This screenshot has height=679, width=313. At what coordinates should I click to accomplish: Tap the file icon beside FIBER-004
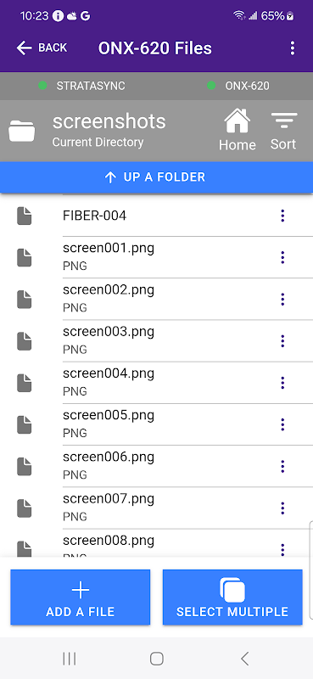pyautogui.click(x=25, y=216)
